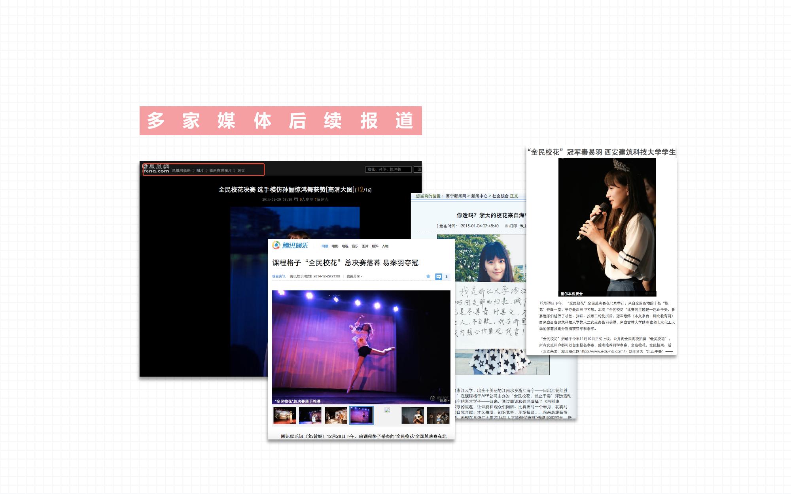Click the 海宁新闻网 breadcrumb link
This screenshot has height=494, width=791.
click(456, 196)
